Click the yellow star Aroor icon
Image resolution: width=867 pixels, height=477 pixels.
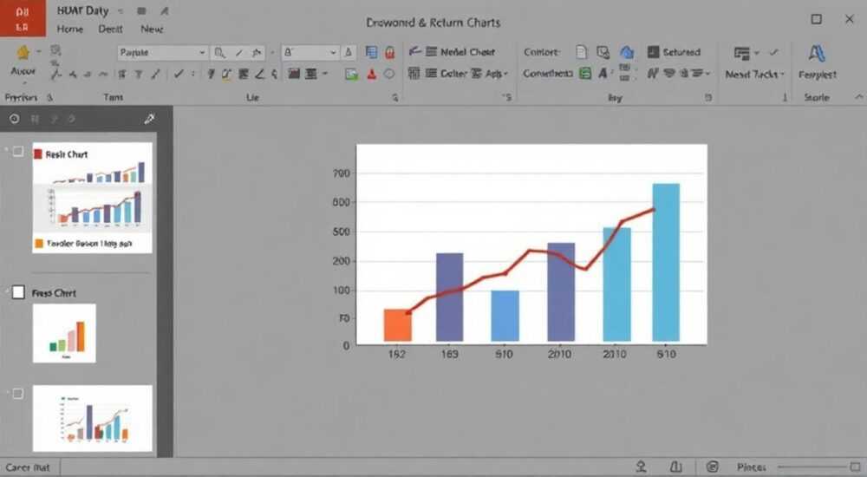(23, 53)
